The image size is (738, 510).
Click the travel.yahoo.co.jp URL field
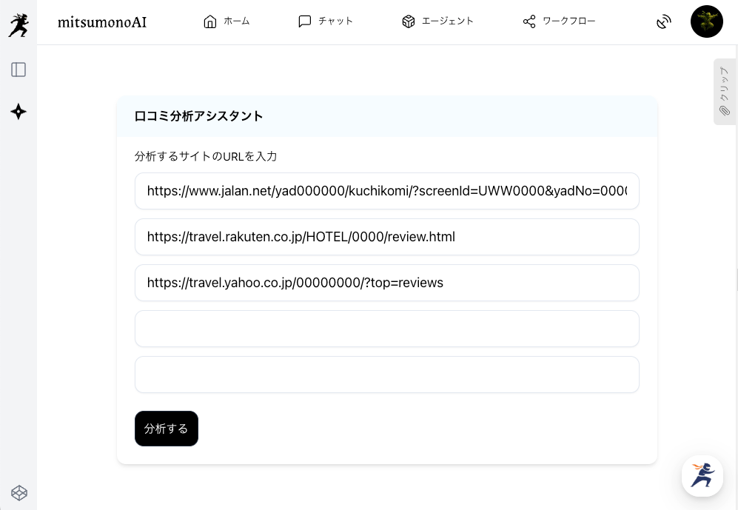click(386, 283)
